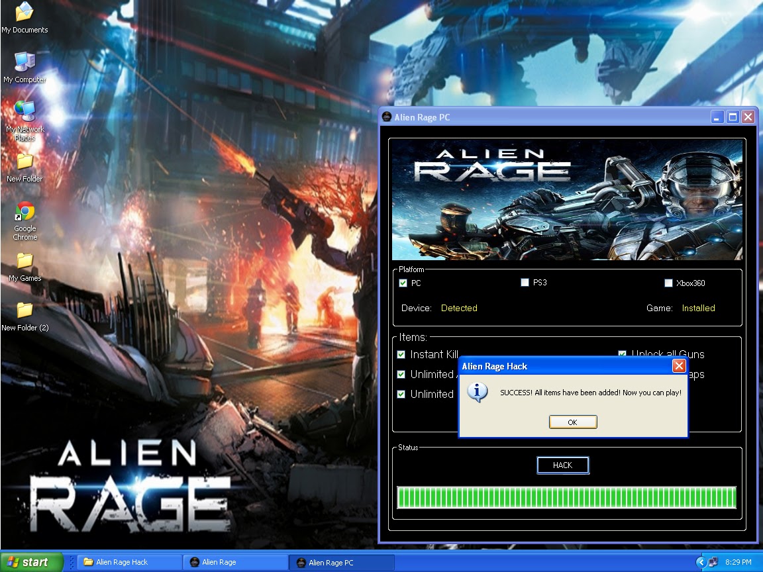Enable the Xbox360 platform checkbox

668,283
